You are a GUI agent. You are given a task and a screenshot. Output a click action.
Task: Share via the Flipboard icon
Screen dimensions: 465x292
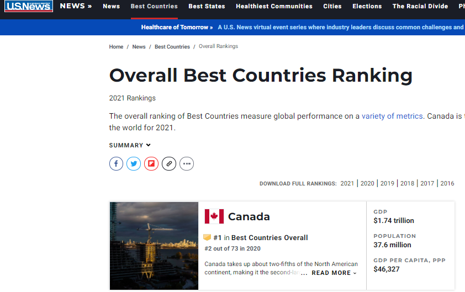point(151,163)
